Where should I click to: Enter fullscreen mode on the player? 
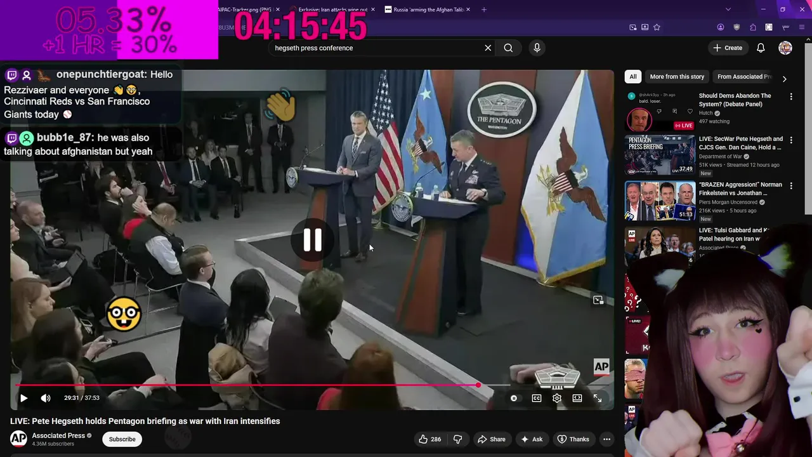click(x=598, y=398)
